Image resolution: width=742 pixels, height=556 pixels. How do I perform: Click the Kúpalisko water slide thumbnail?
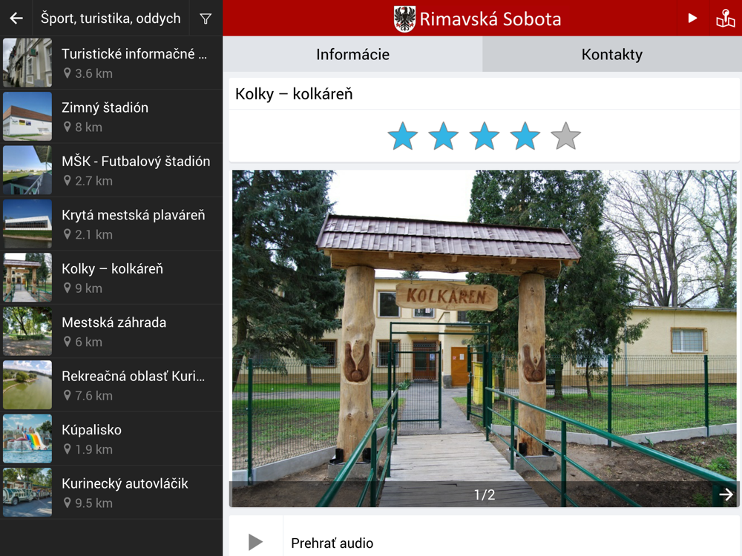coord(27,438)
